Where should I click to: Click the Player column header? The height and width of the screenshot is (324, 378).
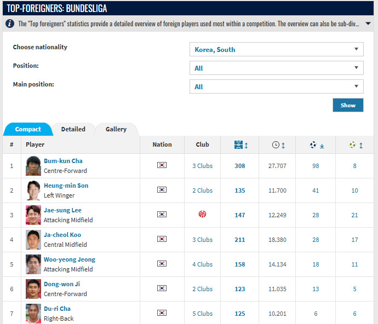pyautogui.click(x=35, y=144)
